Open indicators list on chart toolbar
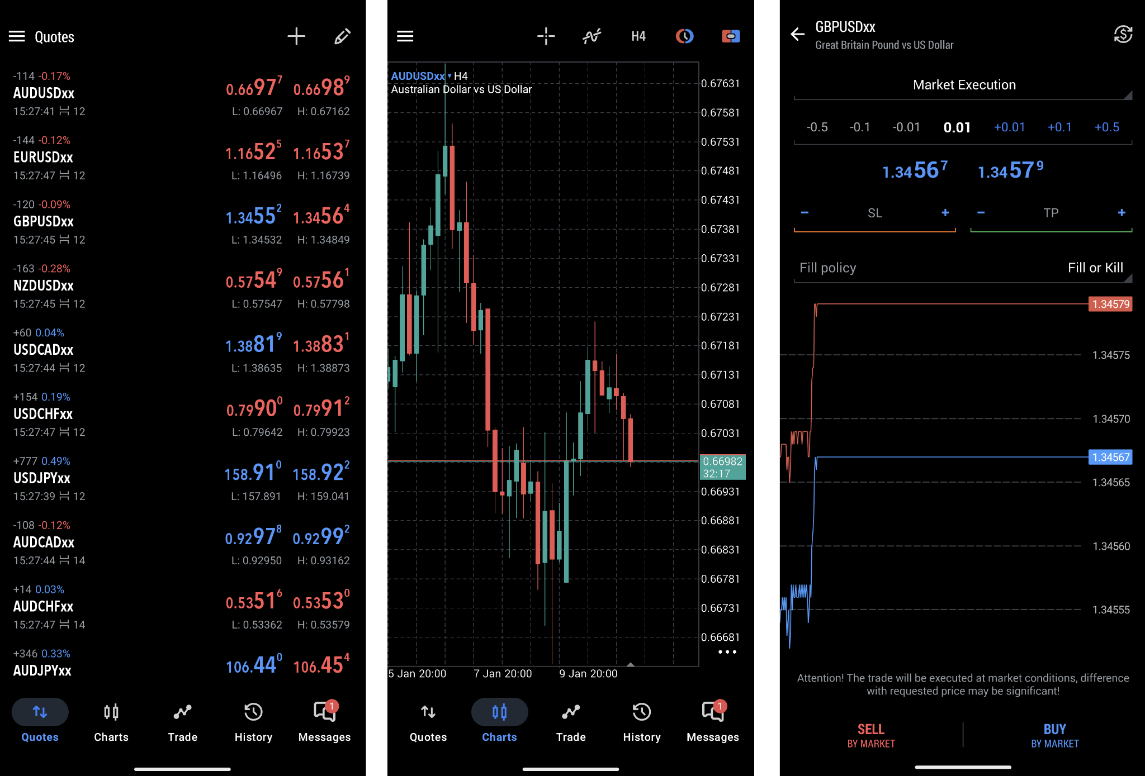This screenshot has height=776, width=1145. click(x=592, y=36)
